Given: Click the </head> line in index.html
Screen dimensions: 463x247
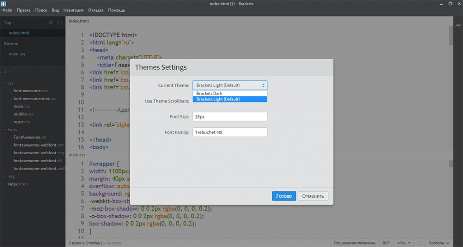Looking at the screenshot, I should point(101,139).
